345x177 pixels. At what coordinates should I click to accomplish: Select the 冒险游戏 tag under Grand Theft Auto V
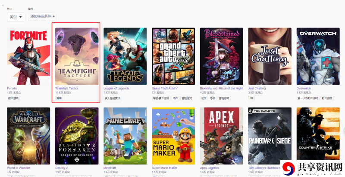tap(187, 98)
